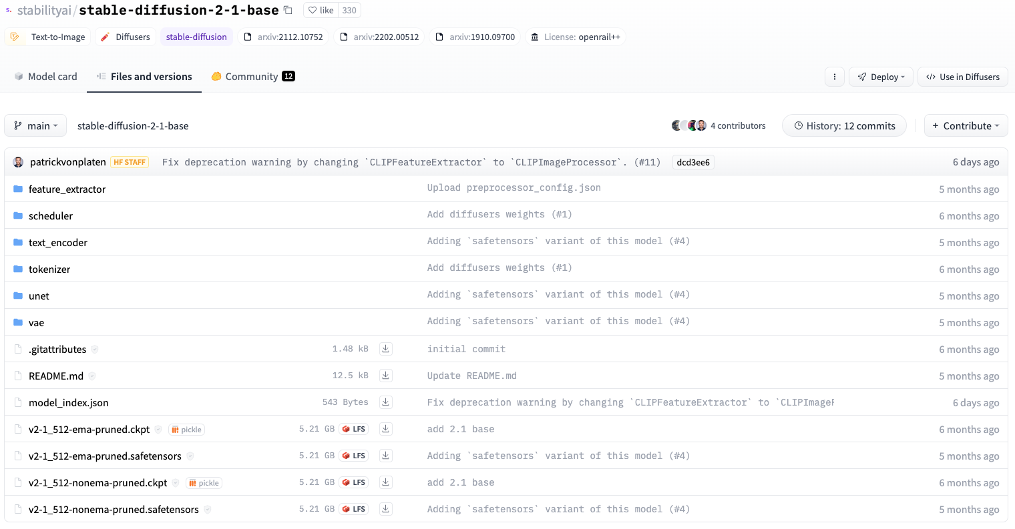1015x529 pixels.
Task: Open the security scan icon beside .gitattributes
Action: [95, 350]
